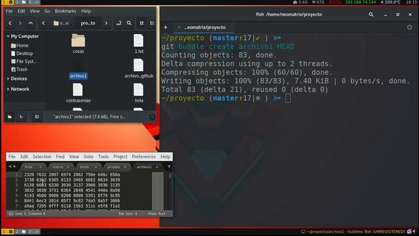Open the cosas folder
Screen dimensions: 419x236
(x=79, y=43)
